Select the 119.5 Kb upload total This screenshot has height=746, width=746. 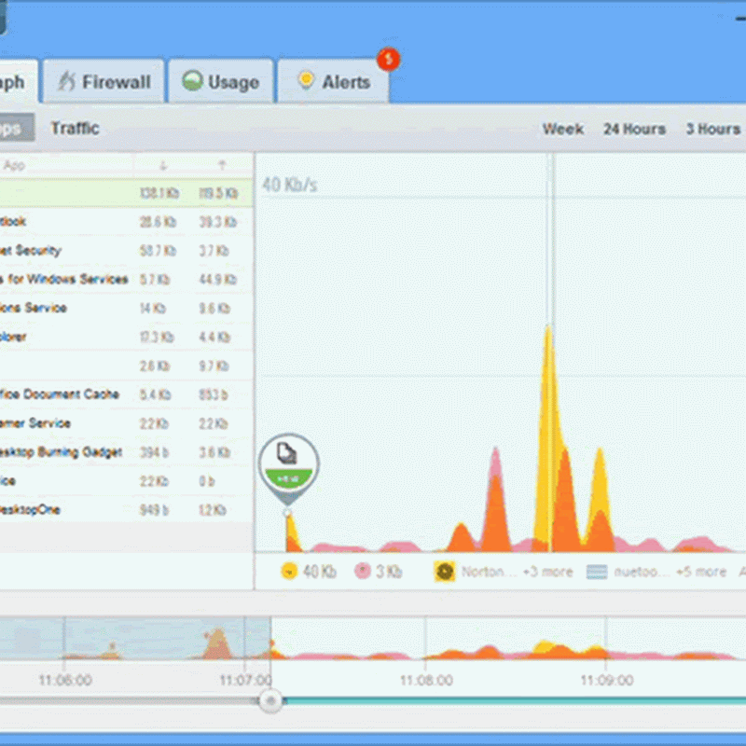tap(218, 193)
